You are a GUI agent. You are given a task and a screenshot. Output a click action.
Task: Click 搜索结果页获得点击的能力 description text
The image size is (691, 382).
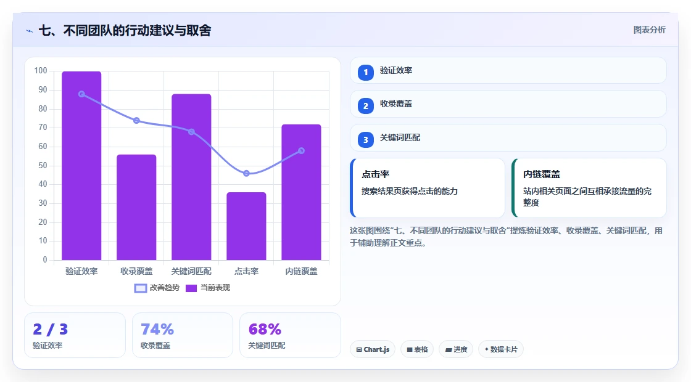[410, 192]
